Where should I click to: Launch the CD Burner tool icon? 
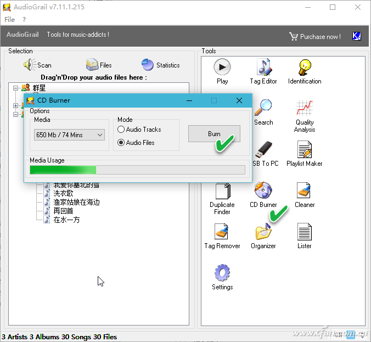263,194
